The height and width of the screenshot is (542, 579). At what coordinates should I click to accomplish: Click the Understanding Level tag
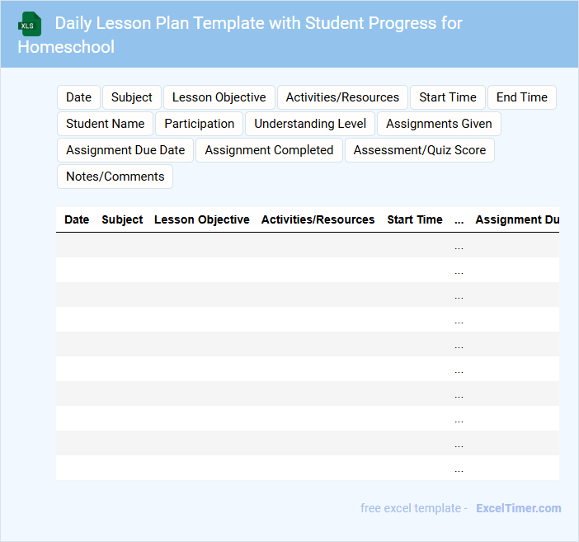coord(310,124)
